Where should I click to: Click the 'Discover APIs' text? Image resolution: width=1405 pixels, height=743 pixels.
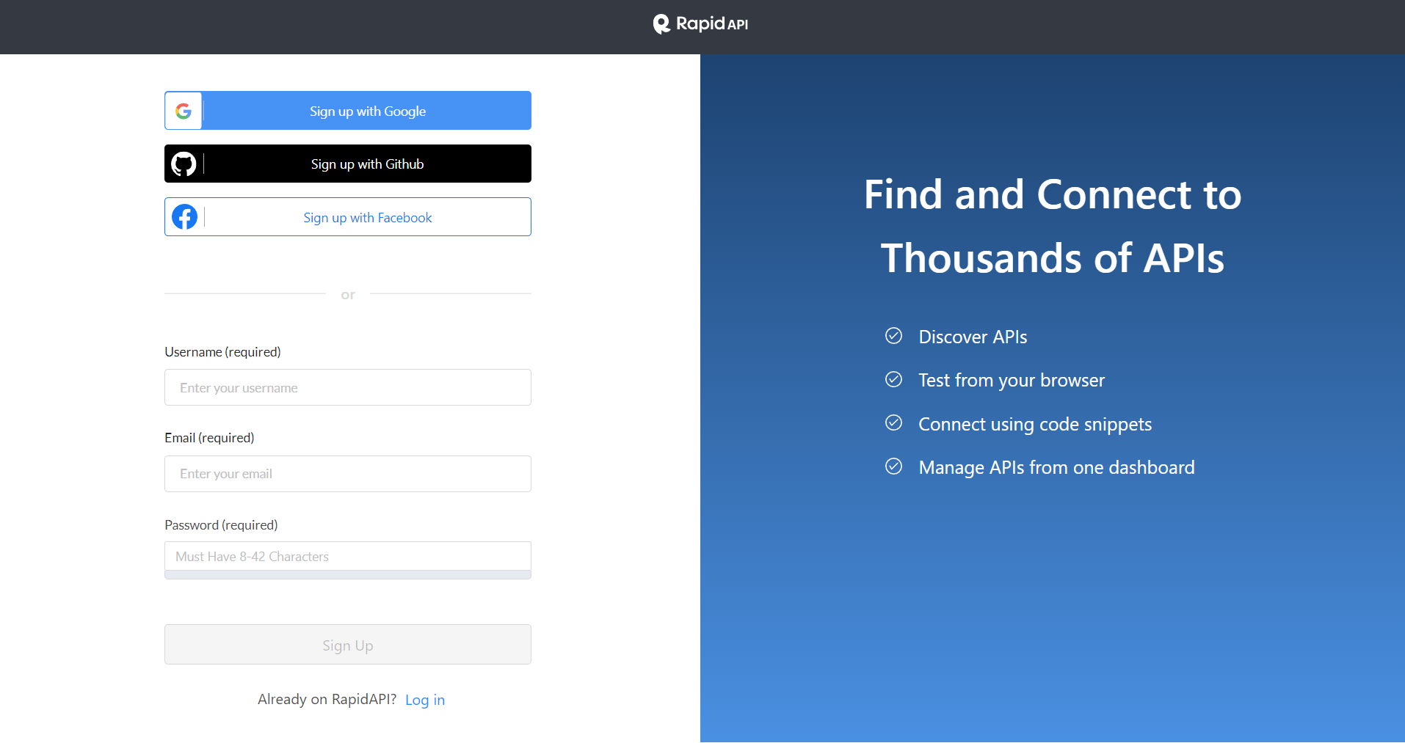point(973,337)
